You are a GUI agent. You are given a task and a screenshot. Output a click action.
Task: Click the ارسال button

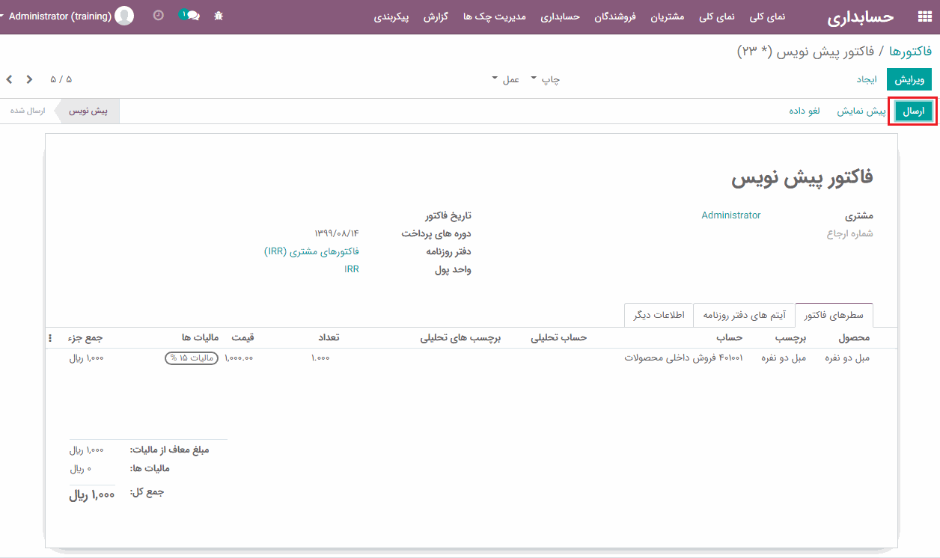click(913, 111)
